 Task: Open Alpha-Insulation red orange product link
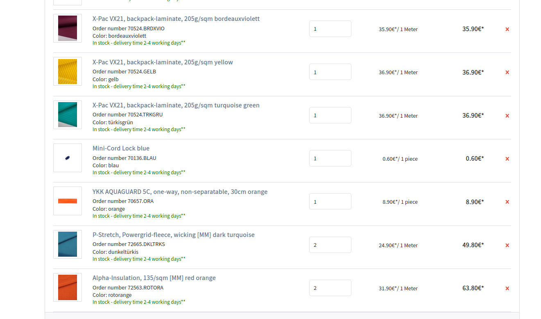tap(154, 278)
